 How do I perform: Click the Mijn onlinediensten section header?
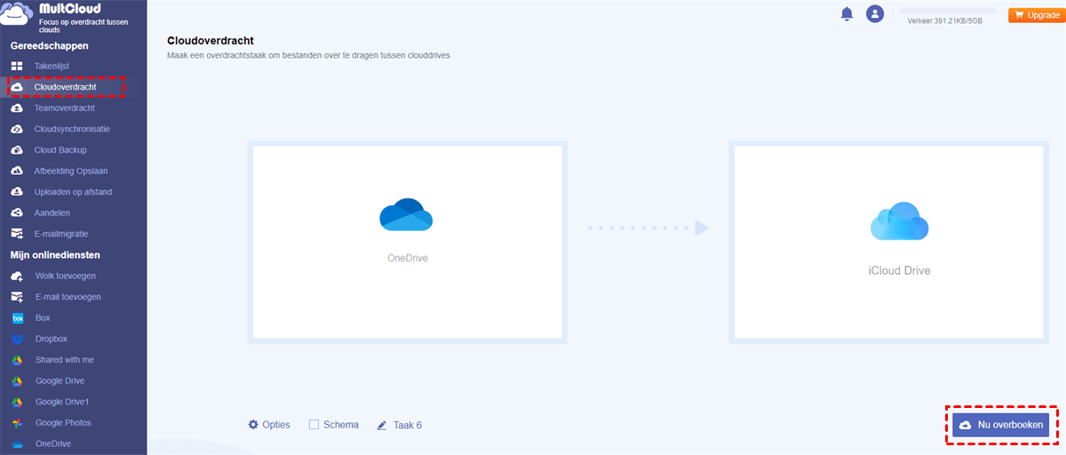pos(55,255)
